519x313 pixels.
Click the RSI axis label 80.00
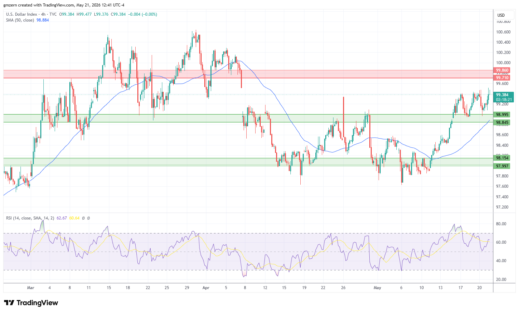click(x=501, y=224)
